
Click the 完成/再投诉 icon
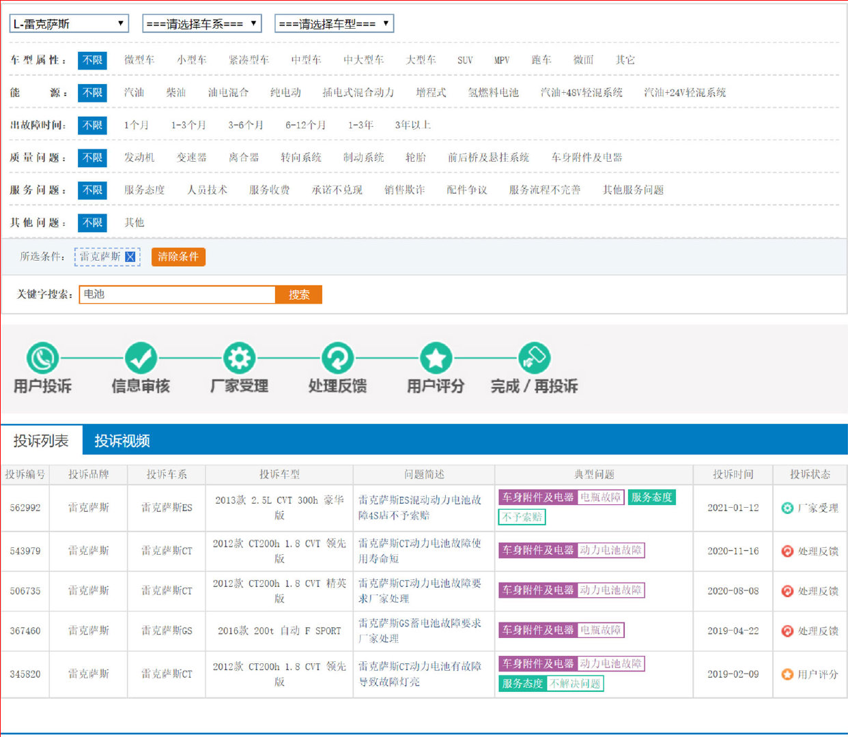[x=534, y=358]
